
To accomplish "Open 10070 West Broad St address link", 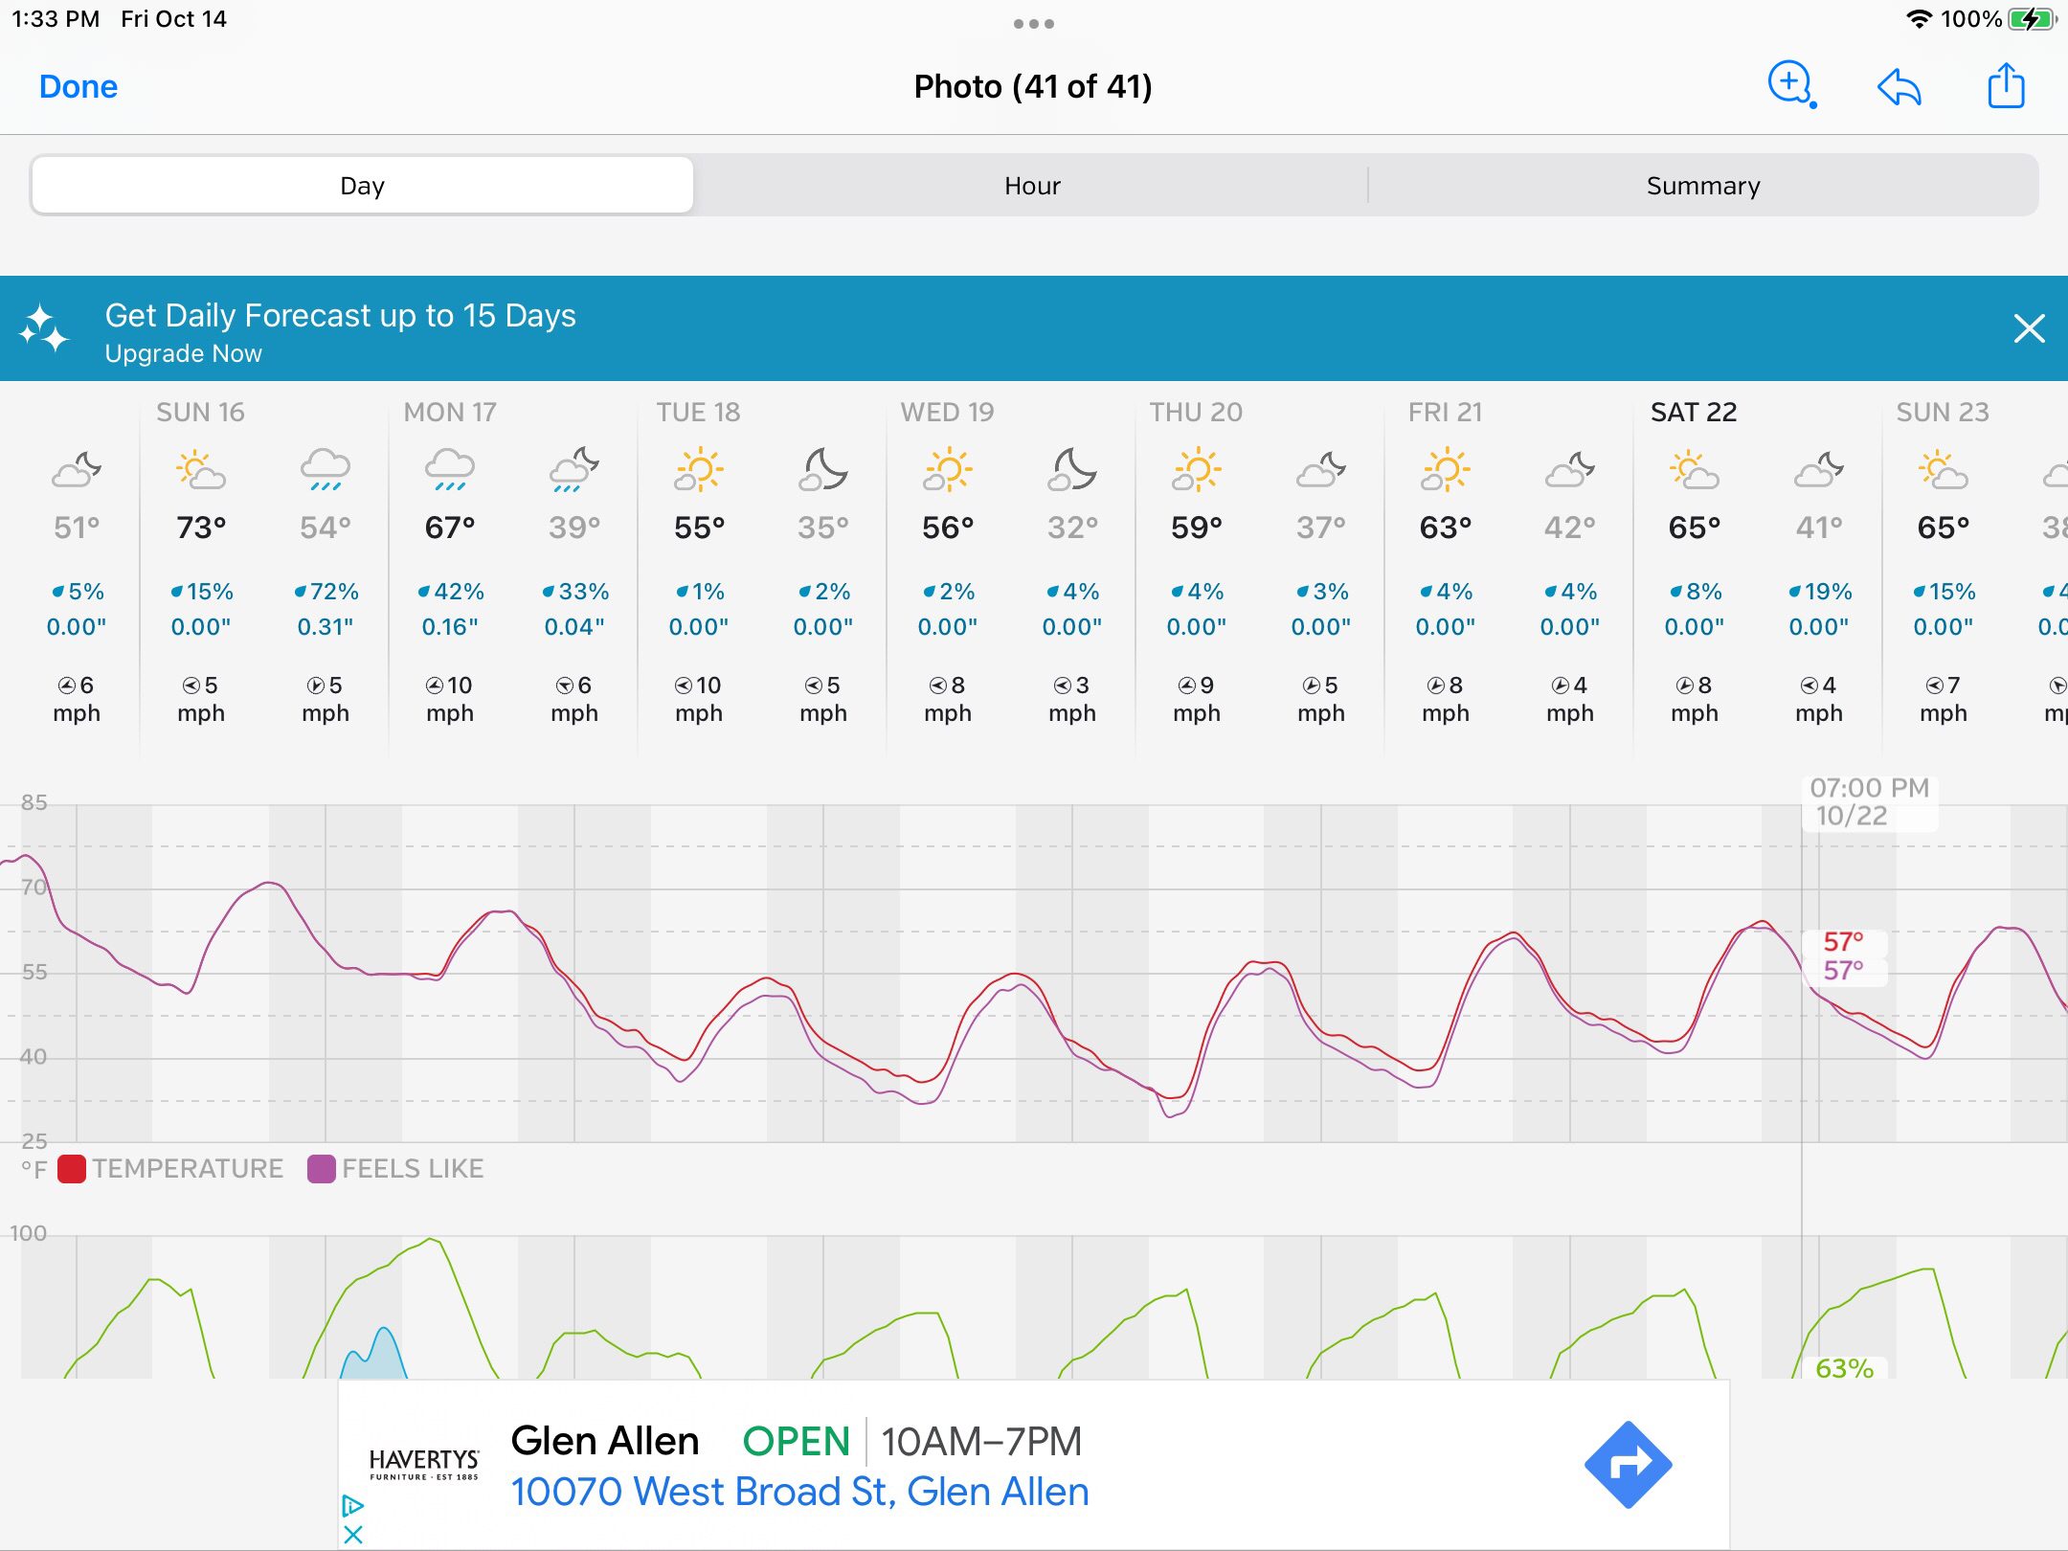I will click(x=799, y=1492).
